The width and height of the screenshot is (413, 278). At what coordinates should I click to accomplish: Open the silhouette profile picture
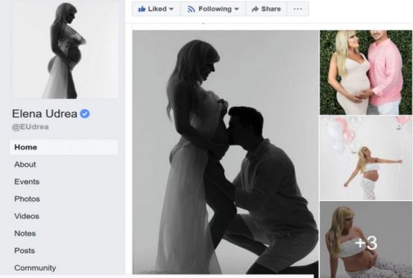(x=65, y=50)
